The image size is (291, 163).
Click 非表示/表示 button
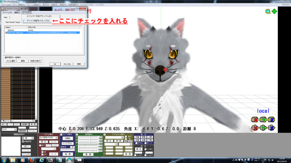tap(35, 61)
